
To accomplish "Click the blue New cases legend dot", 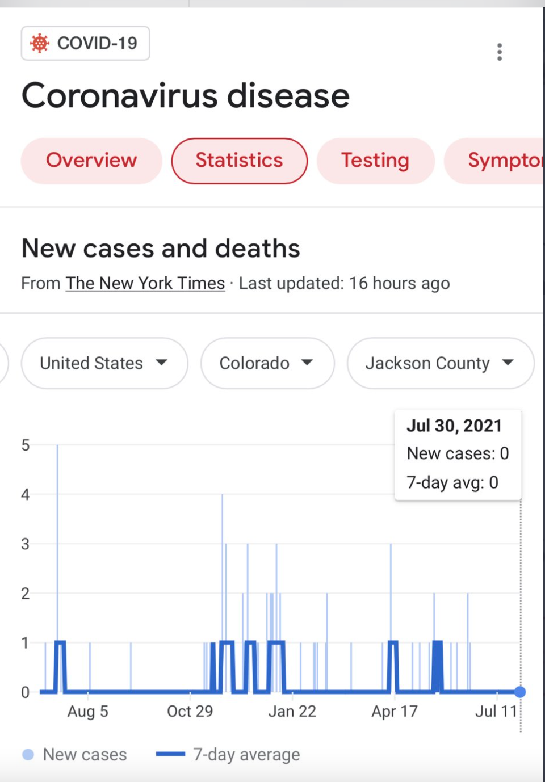I will [28, 754].
